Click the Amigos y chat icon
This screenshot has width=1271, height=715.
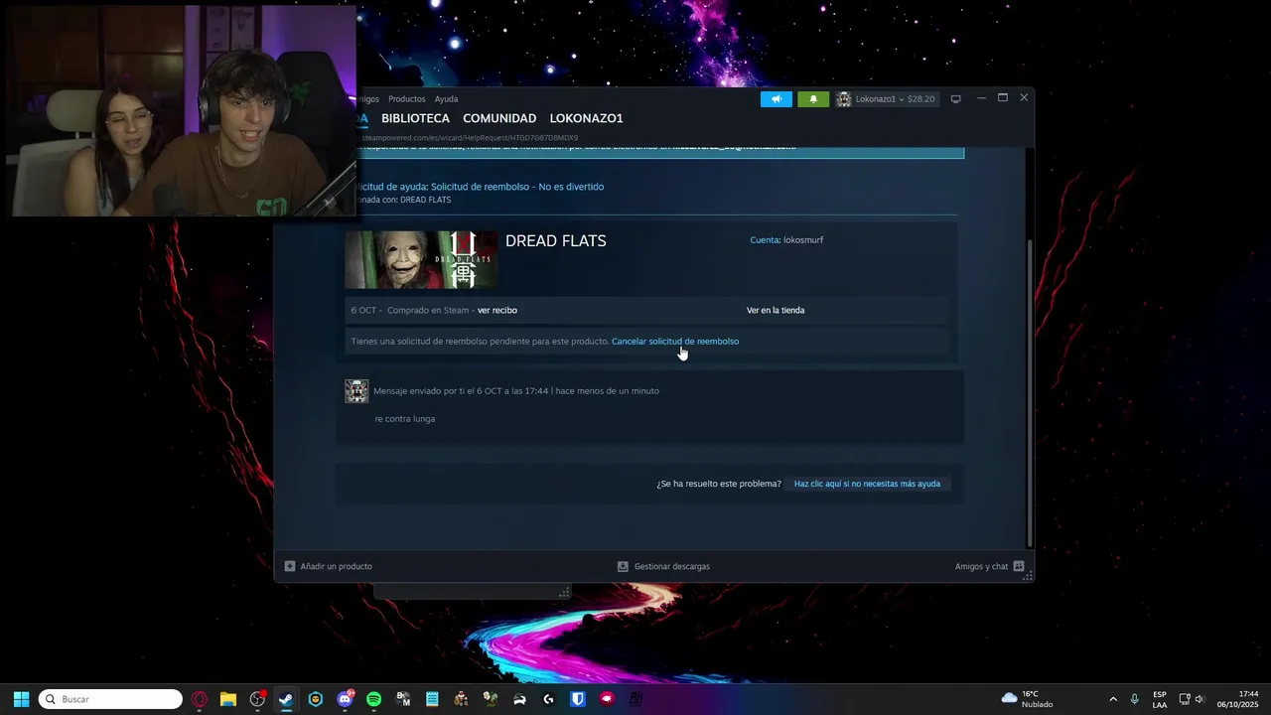click(x=1019, y=566)
